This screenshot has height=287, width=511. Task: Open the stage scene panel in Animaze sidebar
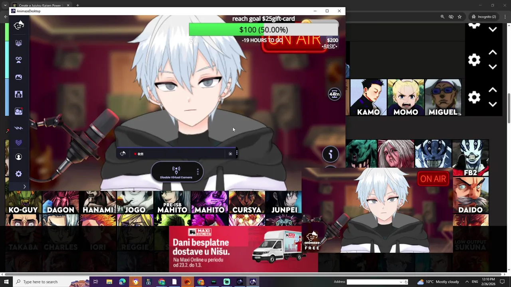[x=18, y=94]
